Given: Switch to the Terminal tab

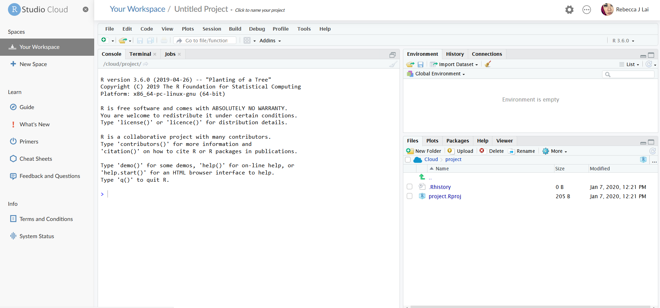Looking at the screenshot, I should tap(140, 54).
